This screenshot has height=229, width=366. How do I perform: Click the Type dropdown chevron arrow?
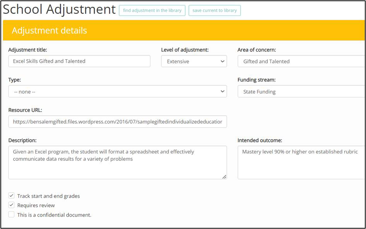[222, 91]
